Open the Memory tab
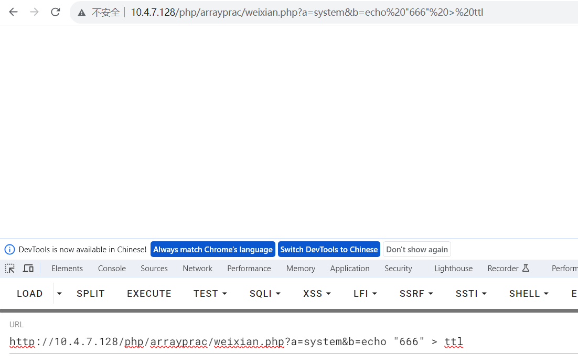 click(301, 269)
